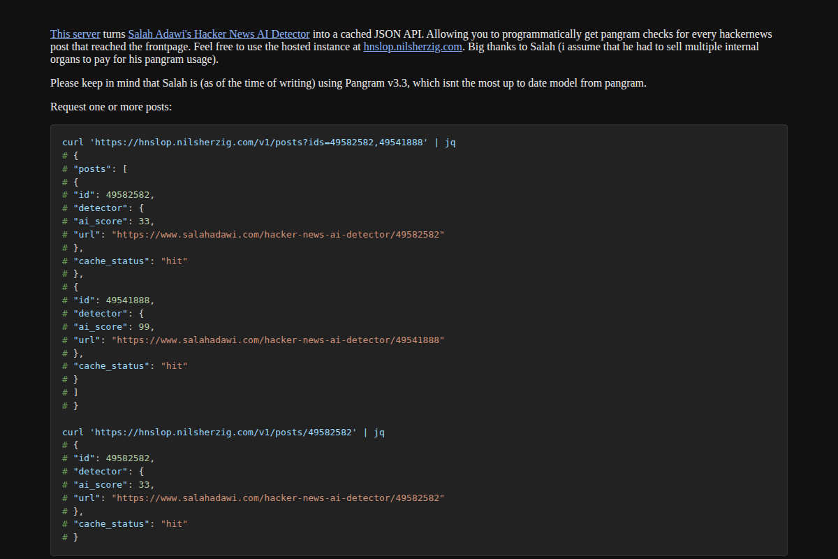Click the curl command for /v1/posts/49582582

point(223,432)
